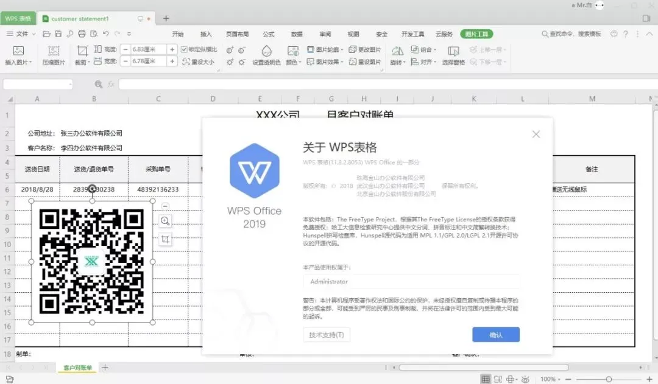Enable eye protection mode in status bar
Viewport: 658px width, 384px height.
[525, 379]
